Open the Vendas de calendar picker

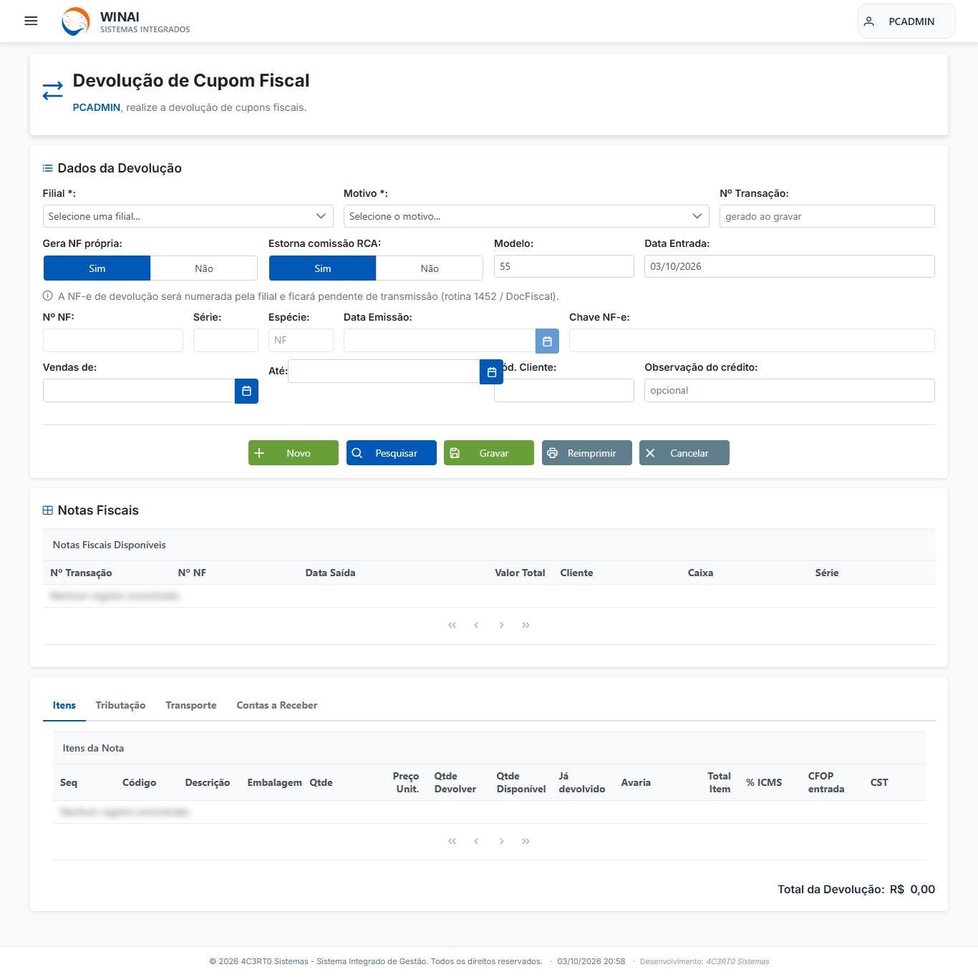(246, 391)
